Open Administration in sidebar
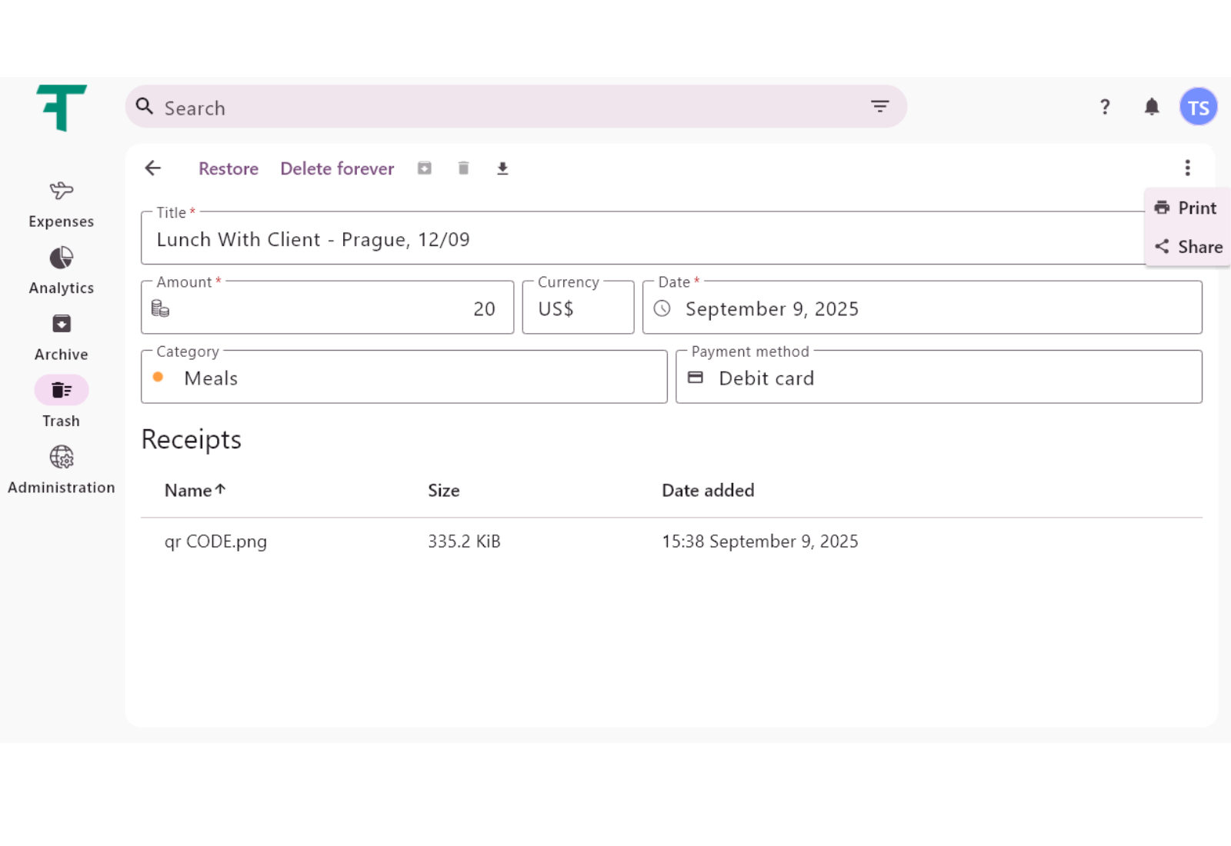The image size is (1231, 846). pos(62,470)
